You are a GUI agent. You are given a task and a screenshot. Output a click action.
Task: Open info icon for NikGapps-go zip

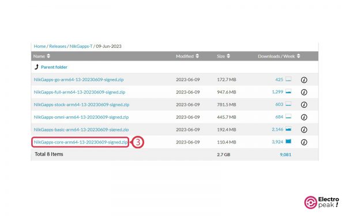(x=304, y=80)
